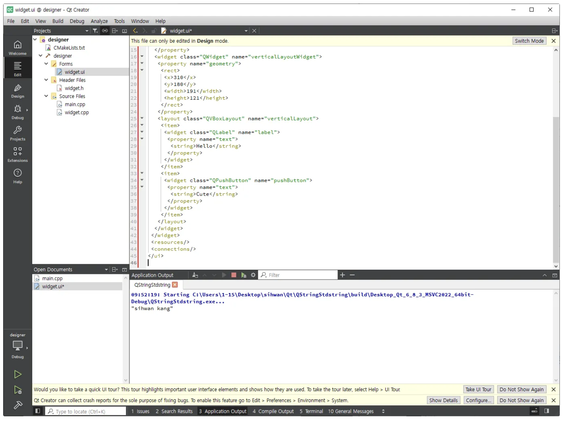Open the Analyze menu
This screenshot has width=563, height=421.
(x=99, y=21)
